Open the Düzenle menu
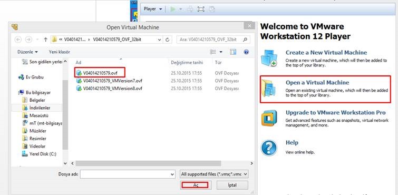 (x=27, y=52)
